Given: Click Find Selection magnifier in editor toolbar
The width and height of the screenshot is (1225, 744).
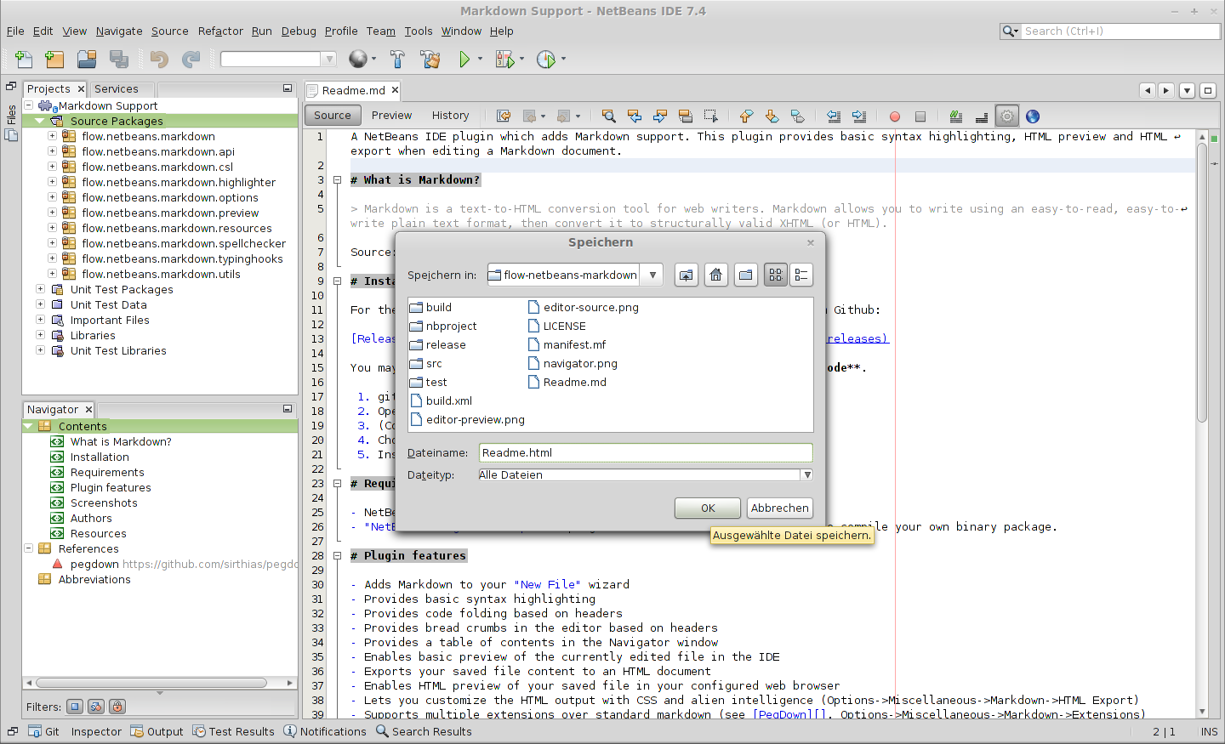Looking at the screenshot, I should tap(608, 116).
